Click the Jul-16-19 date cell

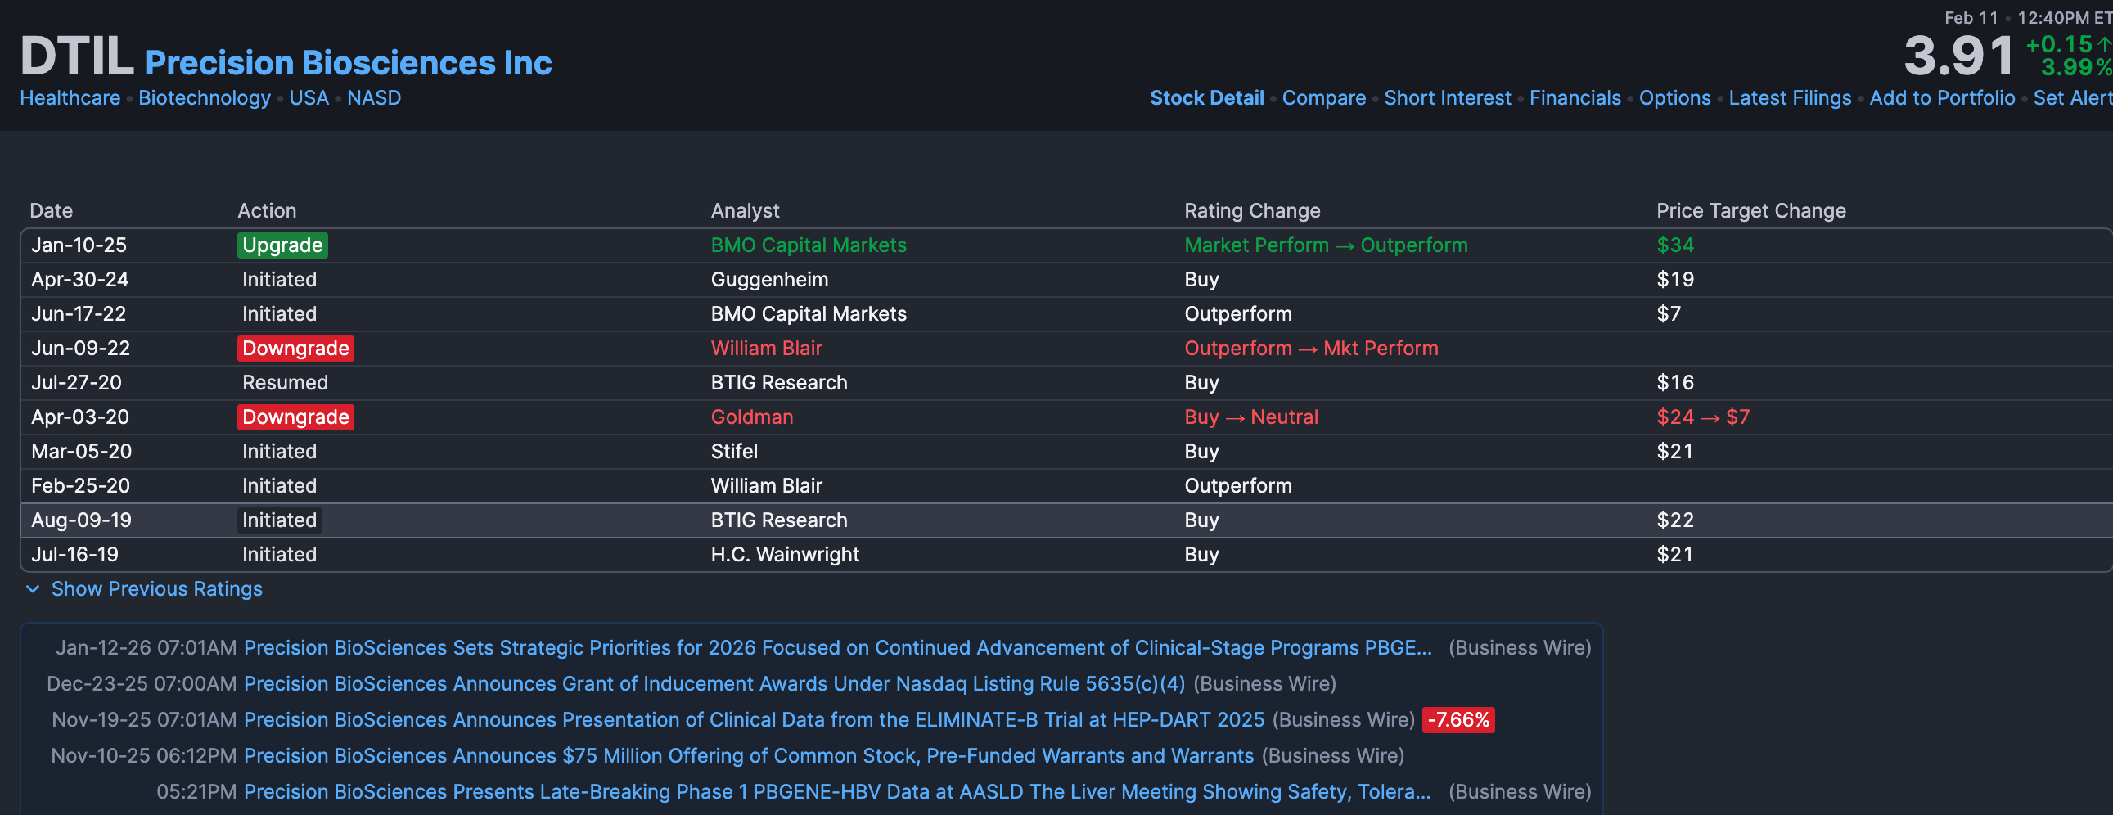pos(74,555)
